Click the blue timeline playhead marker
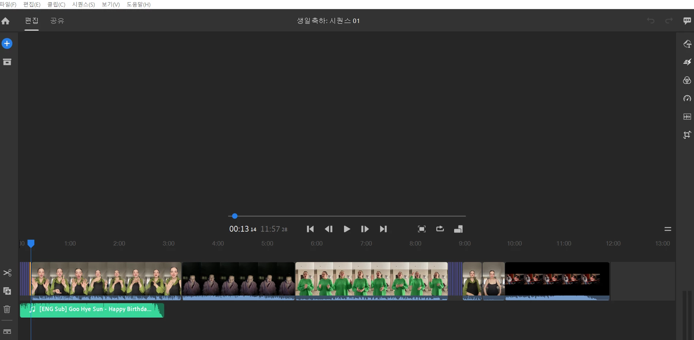This screenshot has width=694, height=340. pyautogui.click(x=31, y=243)
